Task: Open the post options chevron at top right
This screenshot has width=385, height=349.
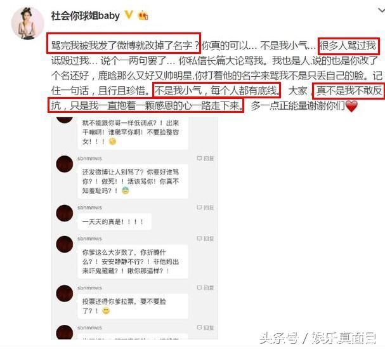Action: coord(381,10)
